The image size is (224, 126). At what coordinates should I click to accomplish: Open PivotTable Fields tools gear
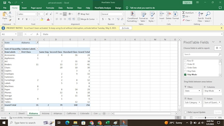[x=218, y=48]
